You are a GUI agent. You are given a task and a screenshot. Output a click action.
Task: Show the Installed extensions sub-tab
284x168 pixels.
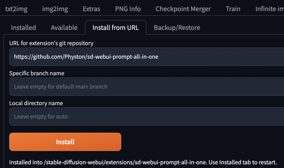(23, 28)
